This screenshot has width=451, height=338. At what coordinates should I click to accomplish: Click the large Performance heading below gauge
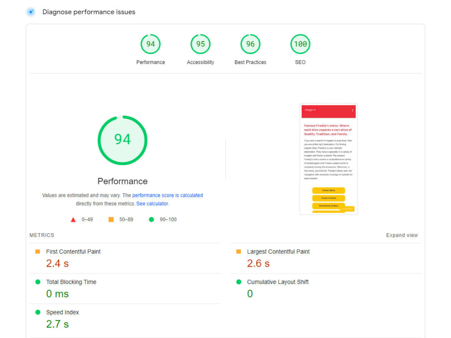[x=123, y=181]
